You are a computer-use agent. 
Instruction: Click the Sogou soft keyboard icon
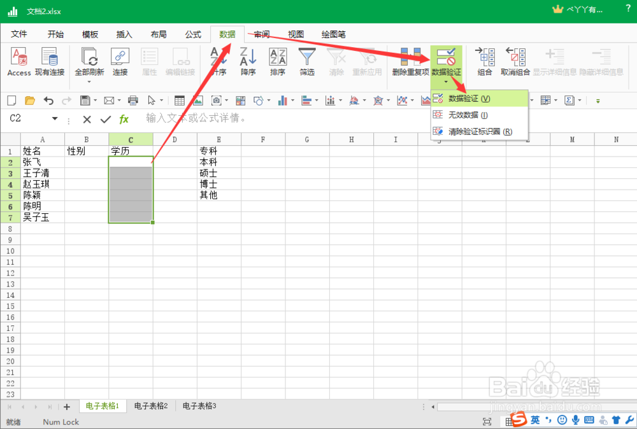click(589, 420)
